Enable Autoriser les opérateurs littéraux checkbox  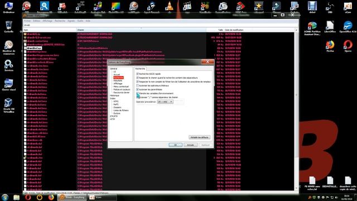point(138,85)
